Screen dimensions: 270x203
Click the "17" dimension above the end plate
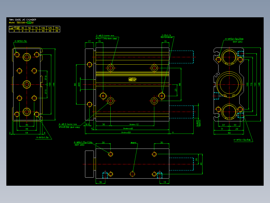[89, 41]
